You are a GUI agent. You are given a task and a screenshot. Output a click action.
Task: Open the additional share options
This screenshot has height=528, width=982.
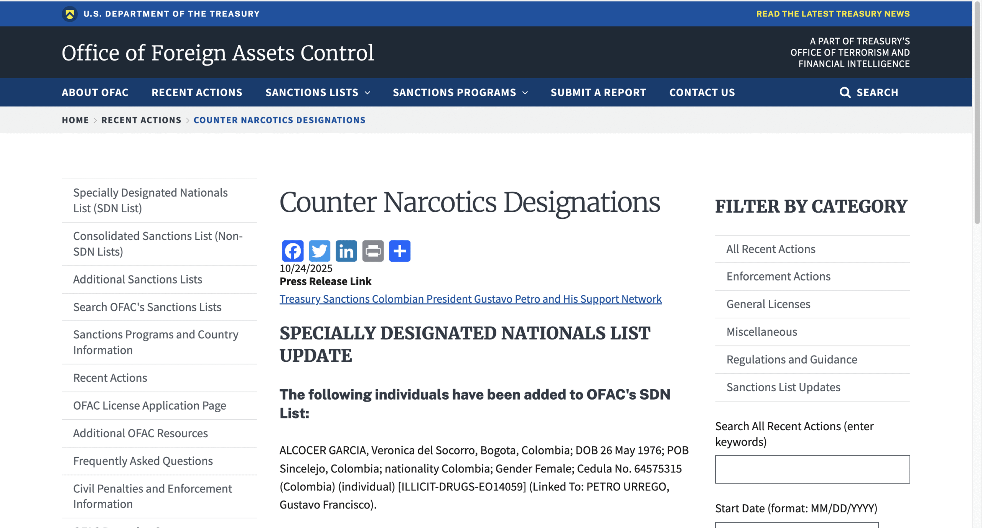tap(400, 251)
